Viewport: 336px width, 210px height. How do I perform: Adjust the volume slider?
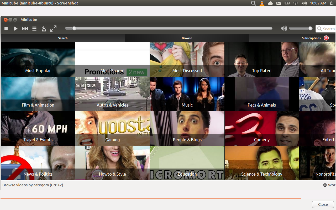301,28
